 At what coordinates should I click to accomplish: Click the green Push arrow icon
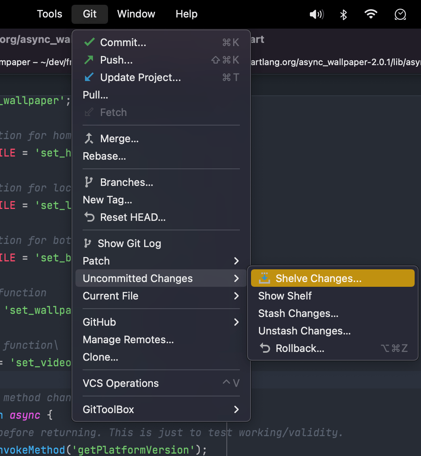(89, 60)
